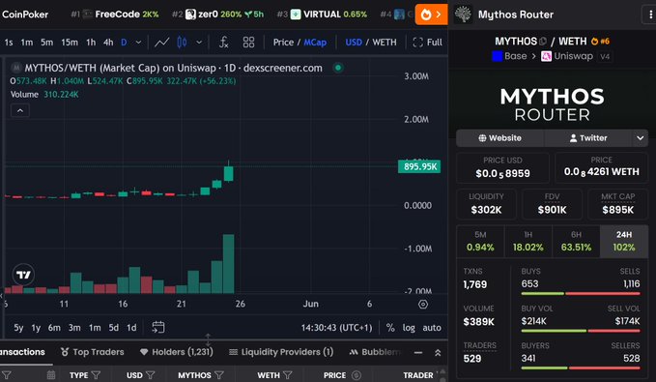Open the Mythos Router kebab menu
Image resolution: width=656 pixels, height=382 pixels.
(650, 15)
